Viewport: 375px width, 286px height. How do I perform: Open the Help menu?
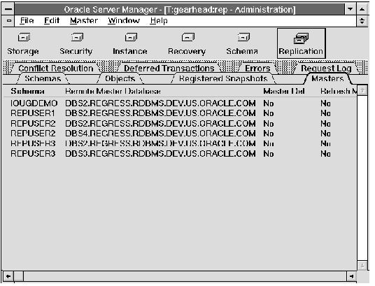tap(159, 21)
